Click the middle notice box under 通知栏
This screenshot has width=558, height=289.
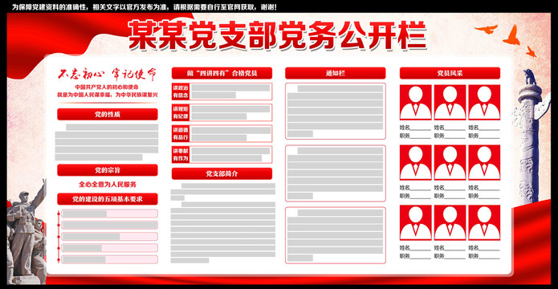tap(336, 173)
